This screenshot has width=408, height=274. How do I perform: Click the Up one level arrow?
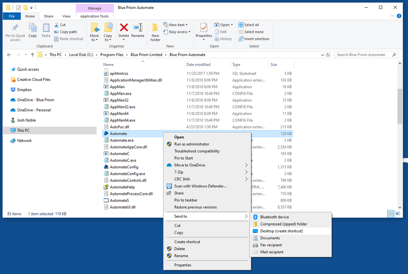(32, 55)
